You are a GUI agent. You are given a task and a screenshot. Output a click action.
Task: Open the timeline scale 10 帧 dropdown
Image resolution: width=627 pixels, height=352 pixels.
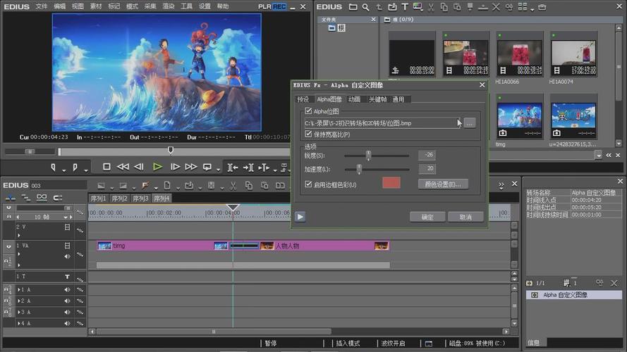click(65, 217)
